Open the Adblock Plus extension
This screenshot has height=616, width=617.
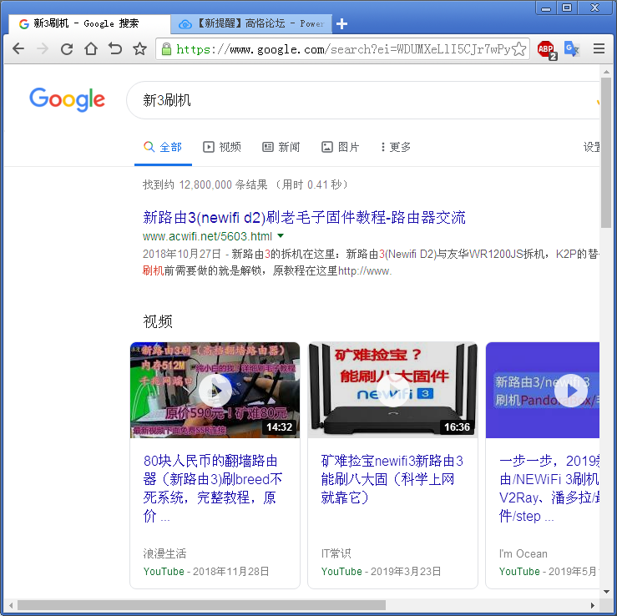click(x=546, y=49)
